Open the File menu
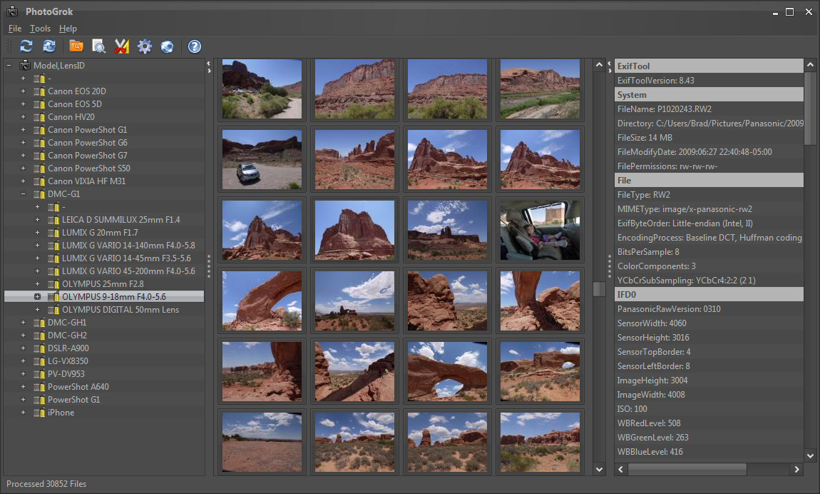 pos(14,29)
